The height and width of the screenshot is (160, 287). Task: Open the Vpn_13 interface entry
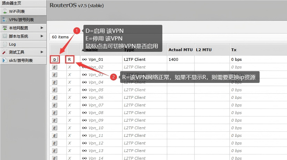[96, 151]
